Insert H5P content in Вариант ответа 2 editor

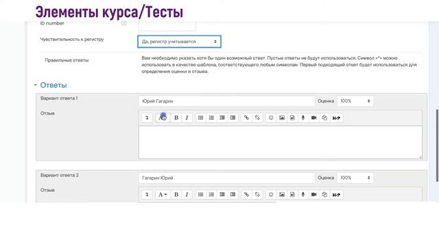pyautogui.click(x=336, y=194)
